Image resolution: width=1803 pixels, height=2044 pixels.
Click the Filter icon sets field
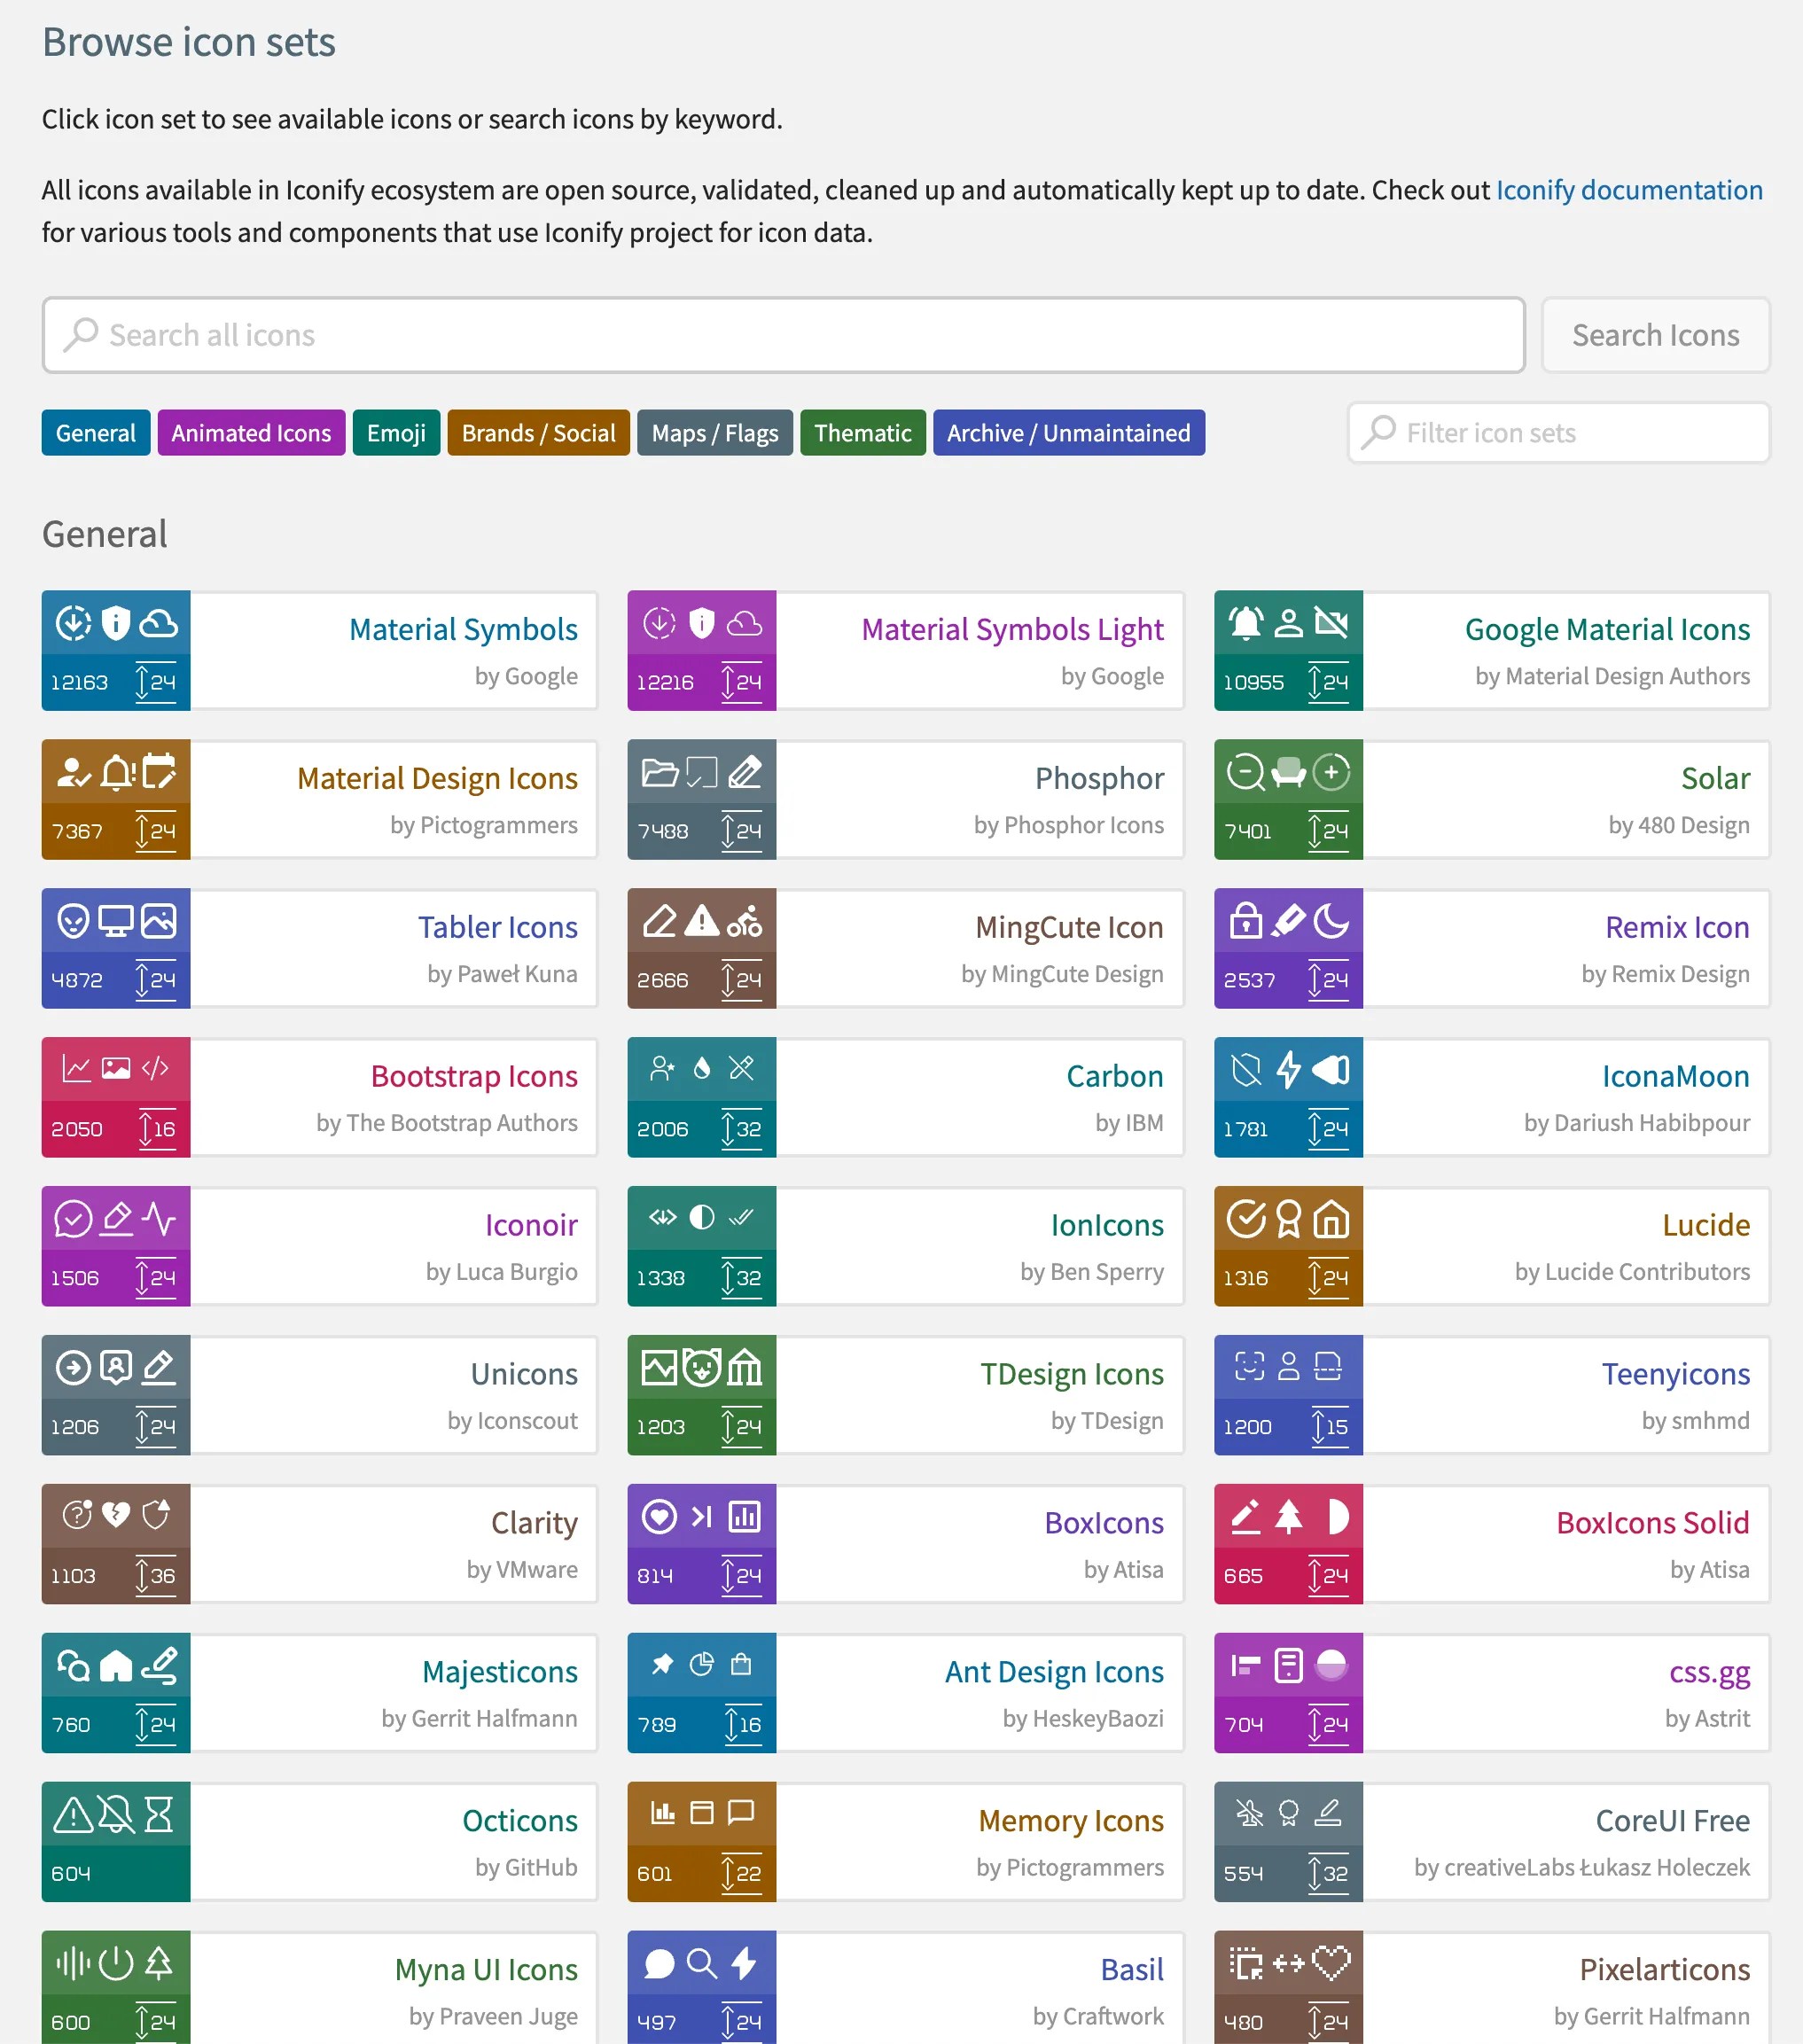(1558, 433)
